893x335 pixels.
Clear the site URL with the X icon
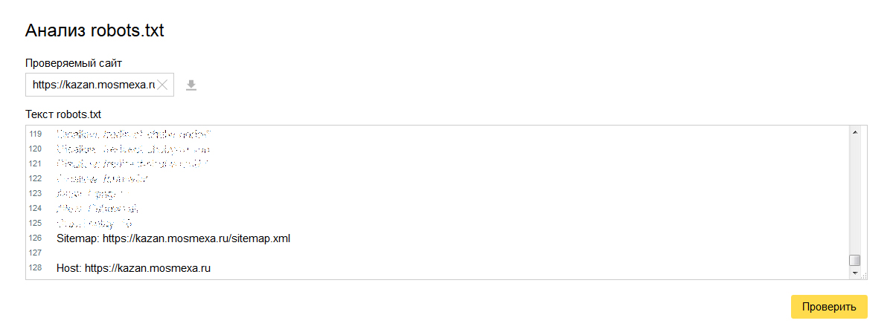163,85
